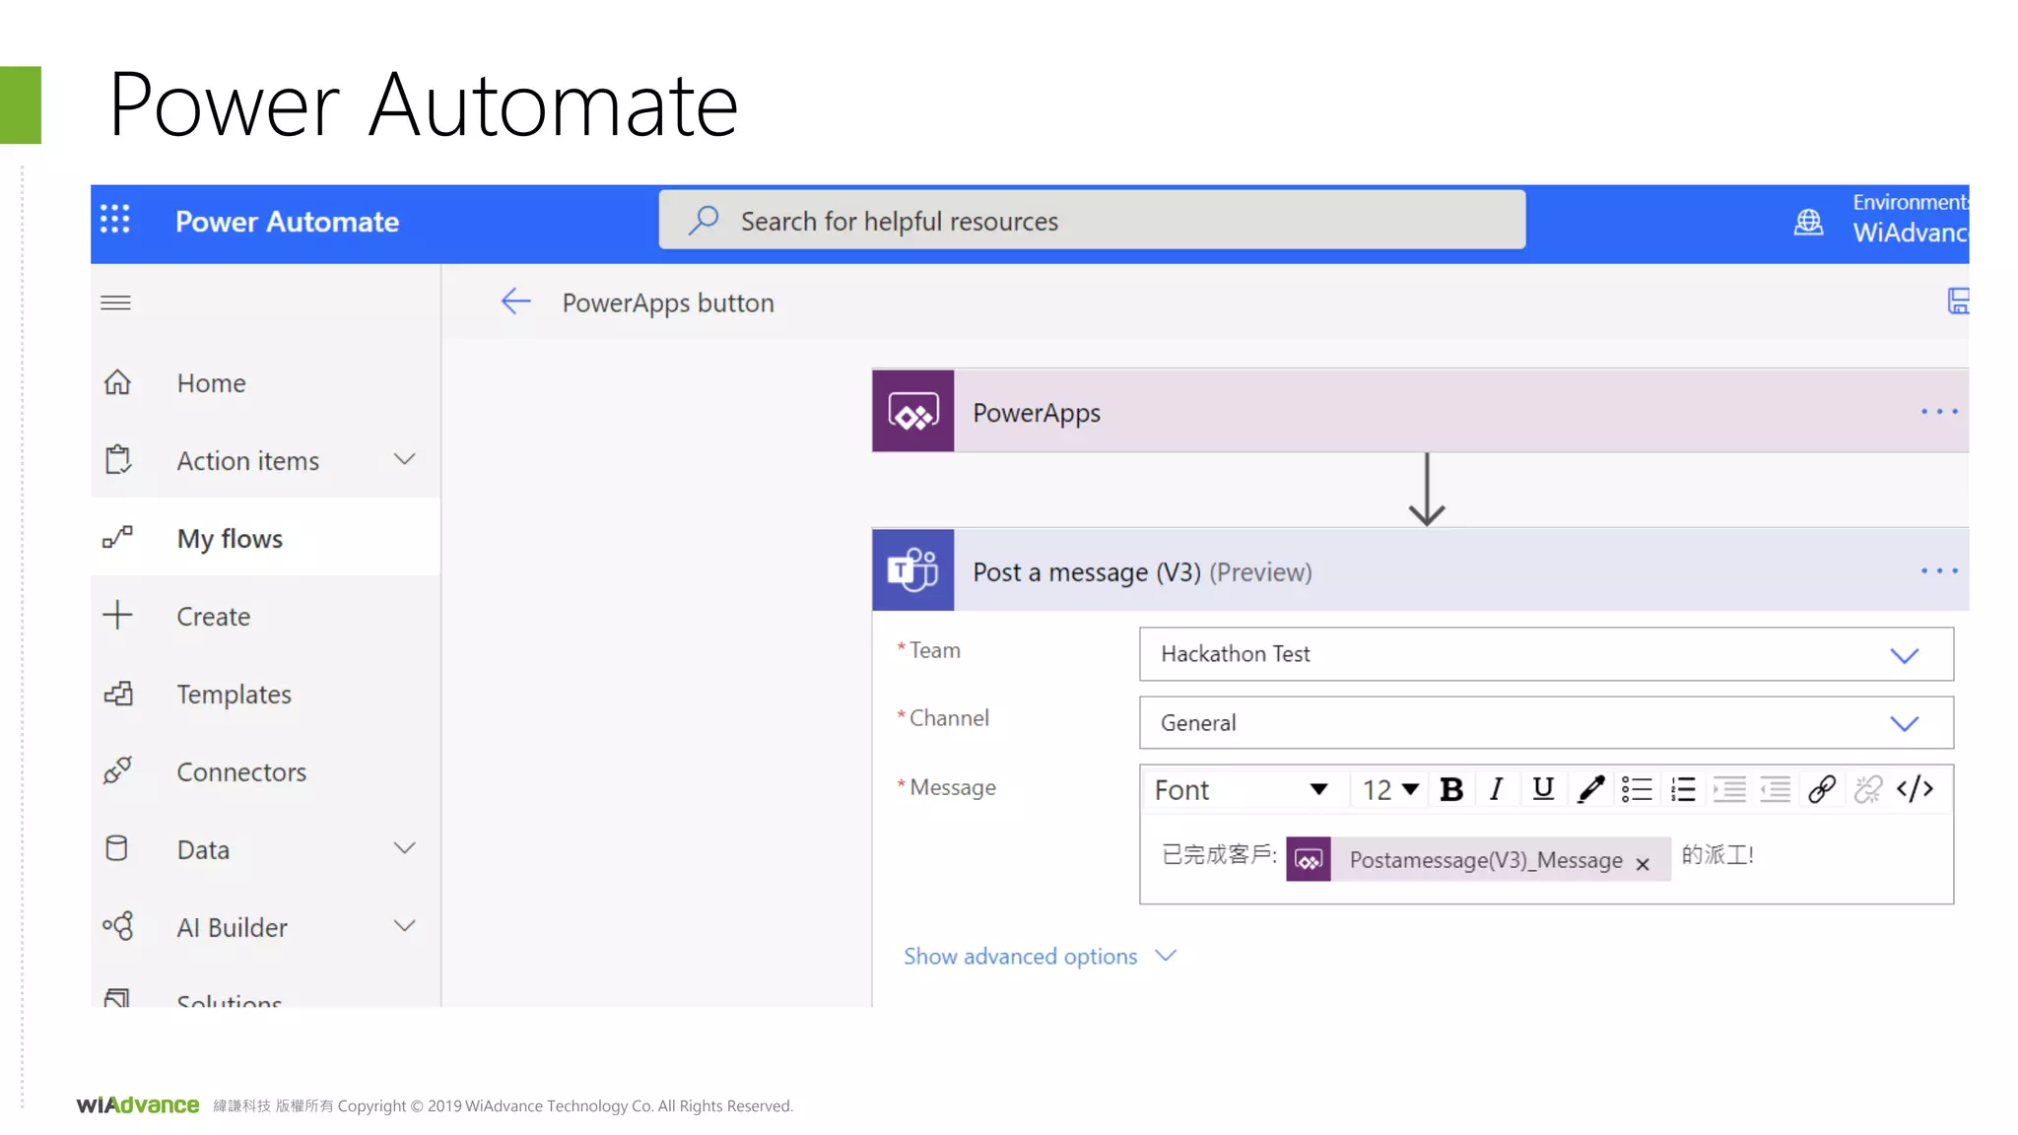
Task: Toggle the HTML code view icon
Action: pos(1915,789)
